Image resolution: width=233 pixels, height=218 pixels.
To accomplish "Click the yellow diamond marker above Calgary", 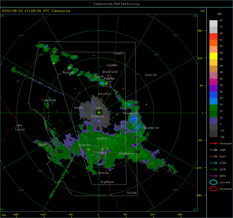I will pyautogui.click(x=102, y=149).
